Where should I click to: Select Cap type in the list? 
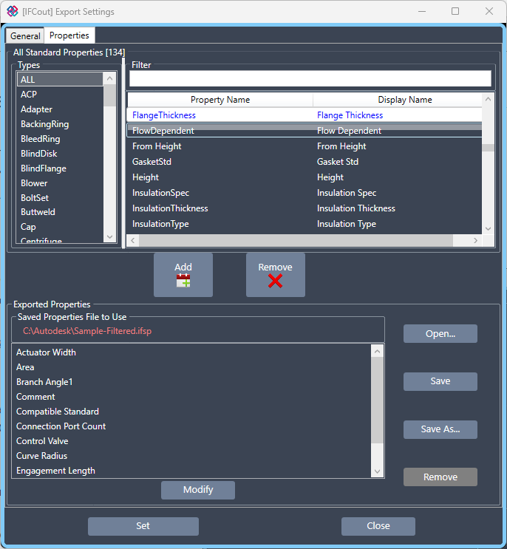point(60,227)
